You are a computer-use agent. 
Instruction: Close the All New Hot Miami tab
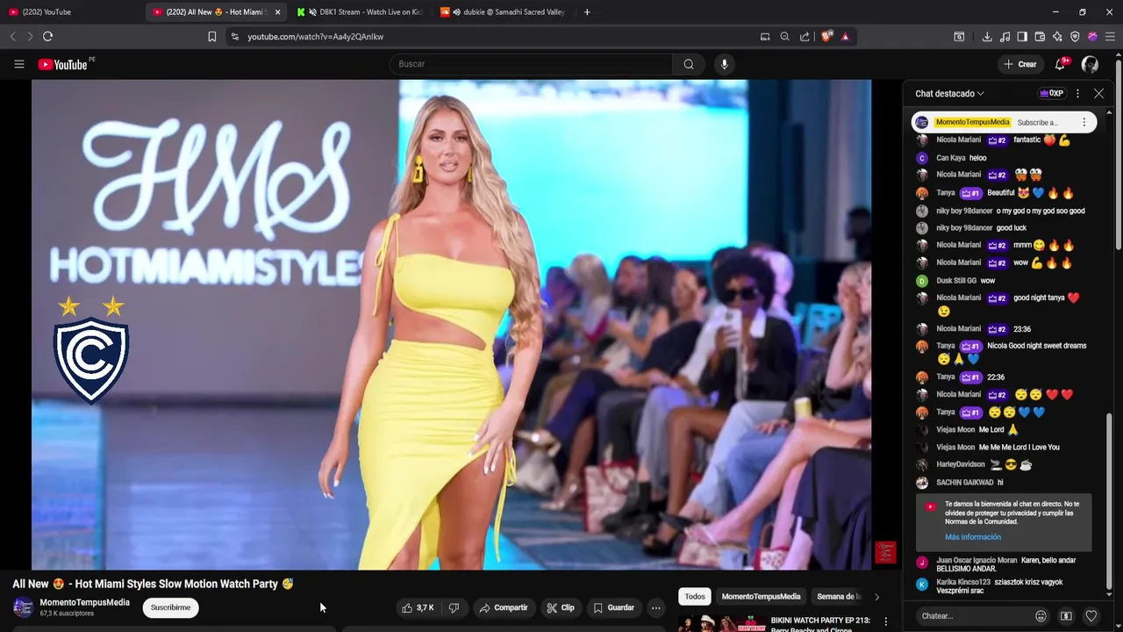click(x=277, y=11)
